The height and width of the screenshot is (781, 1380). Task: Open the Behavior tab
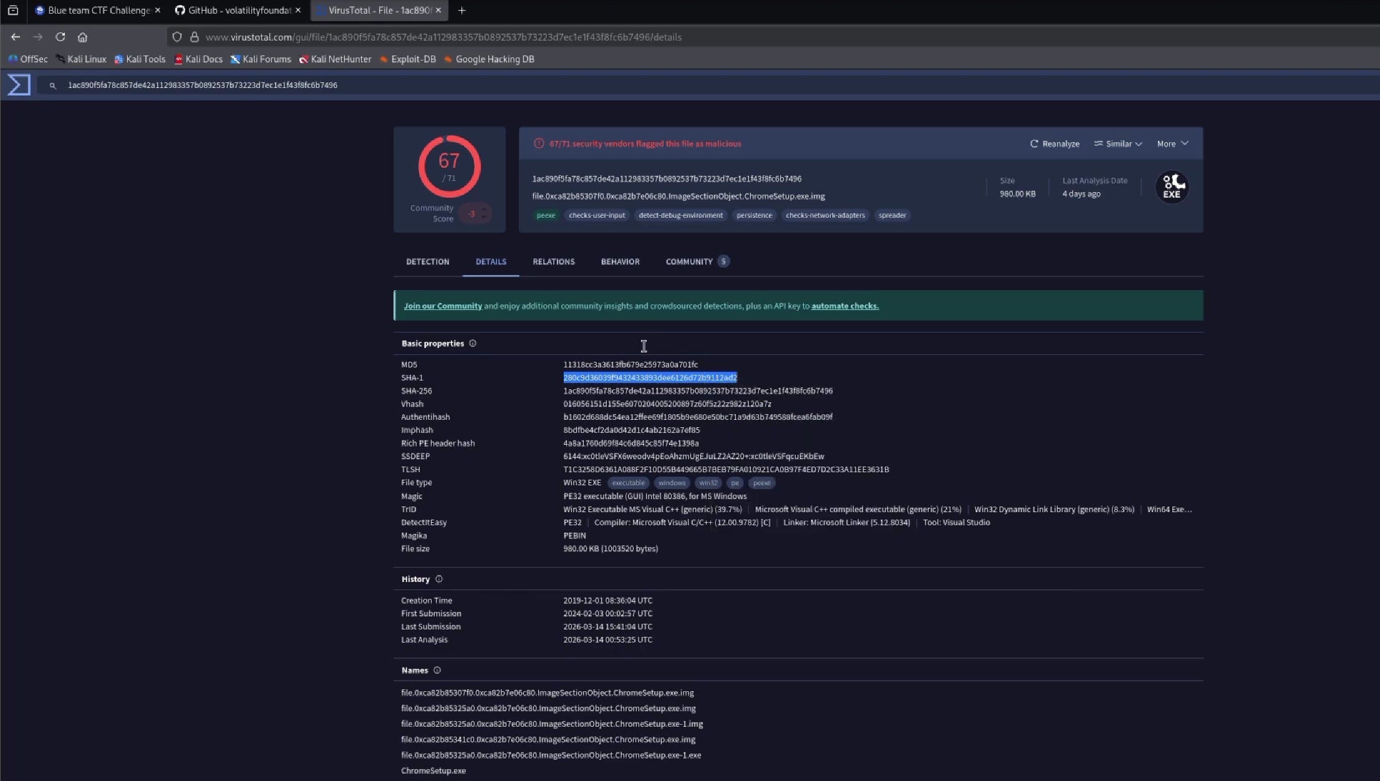pyautogui.click(x=620, y=262)
